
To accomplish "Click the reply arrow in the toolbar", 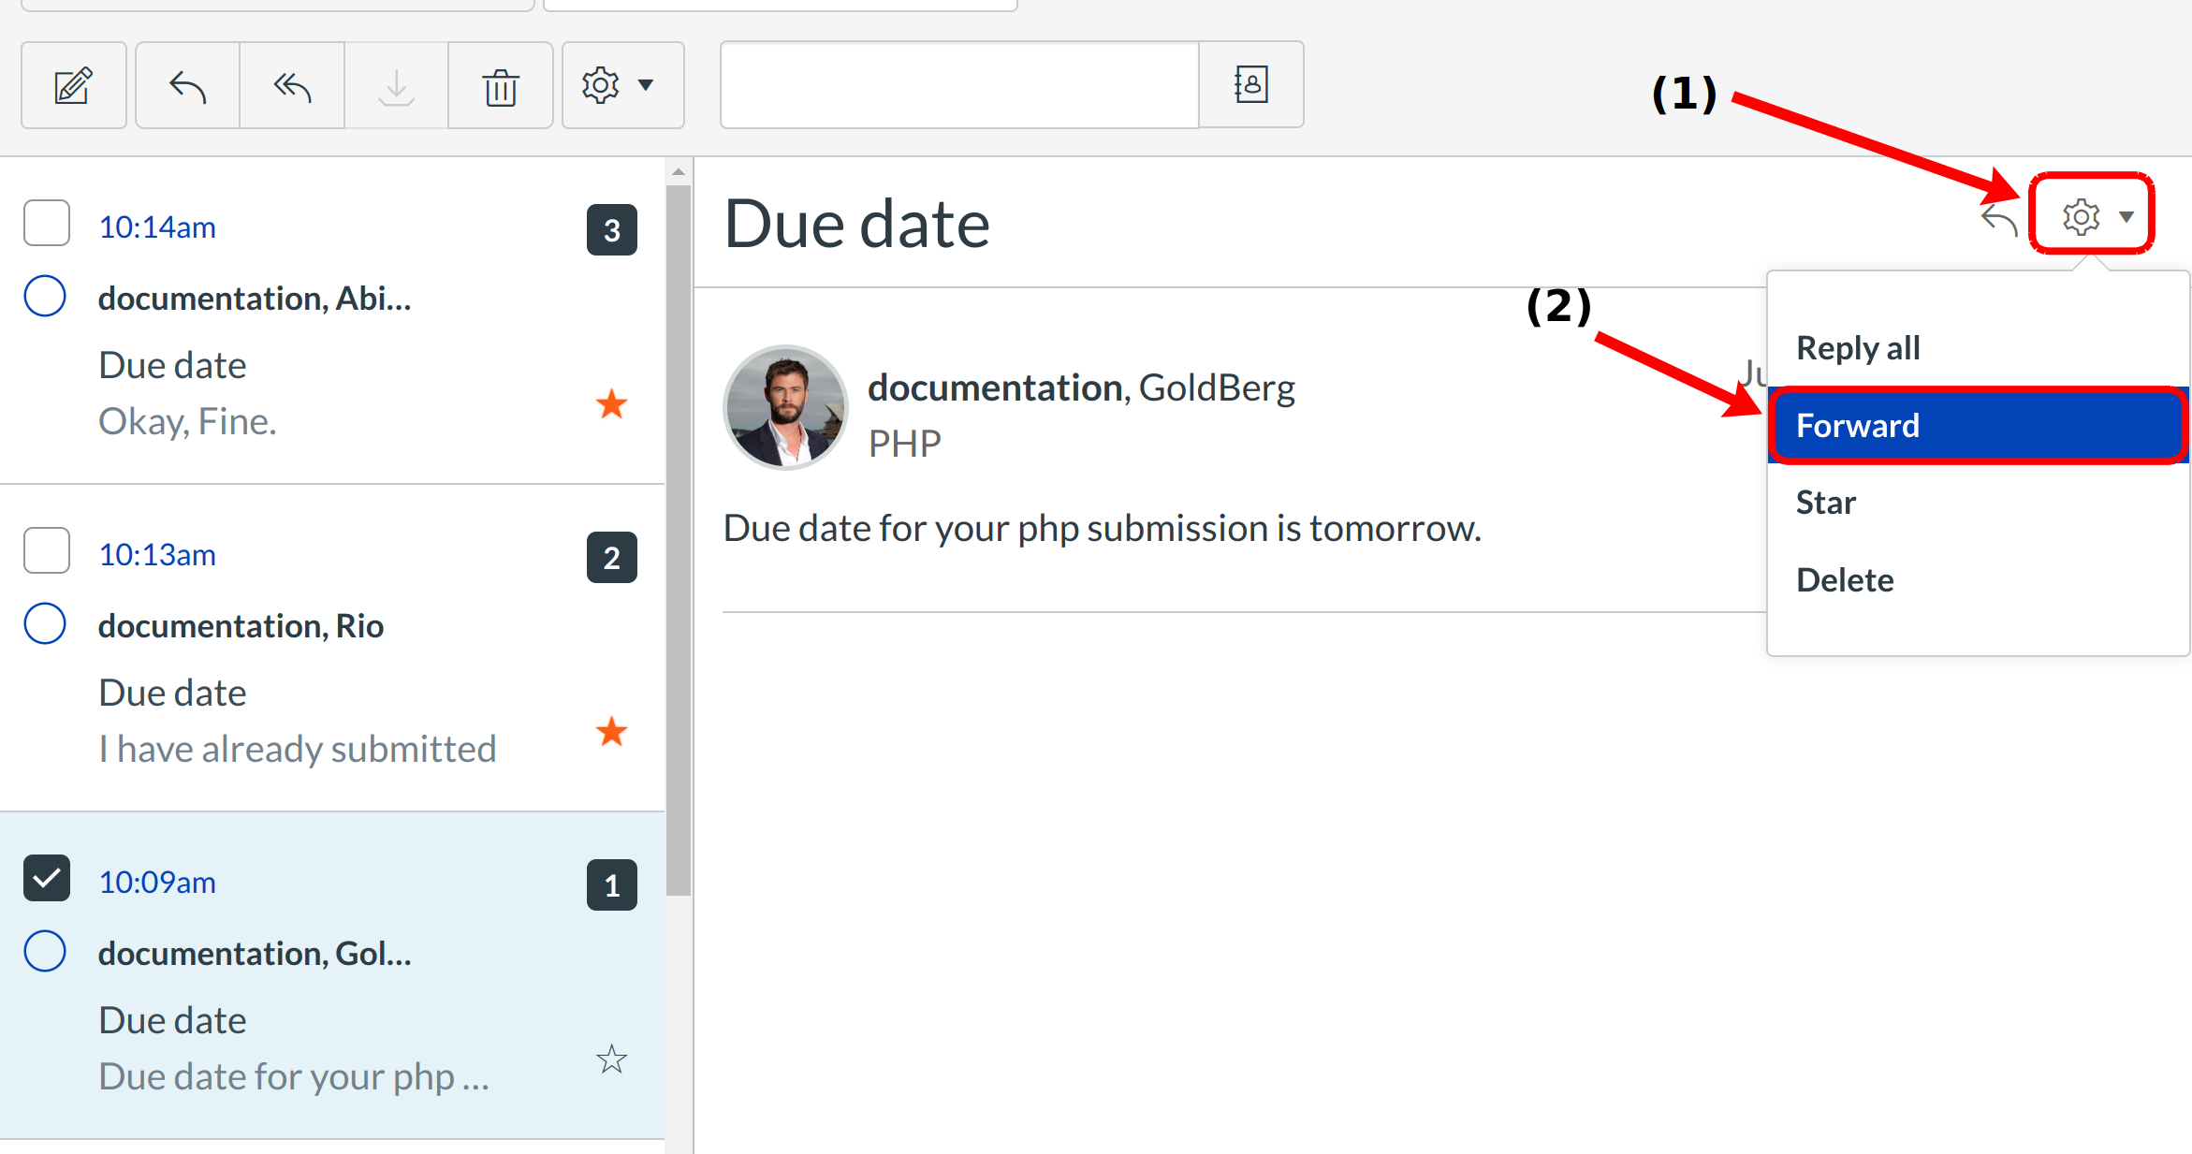I will pyautogui.click(x=187, y=86).
